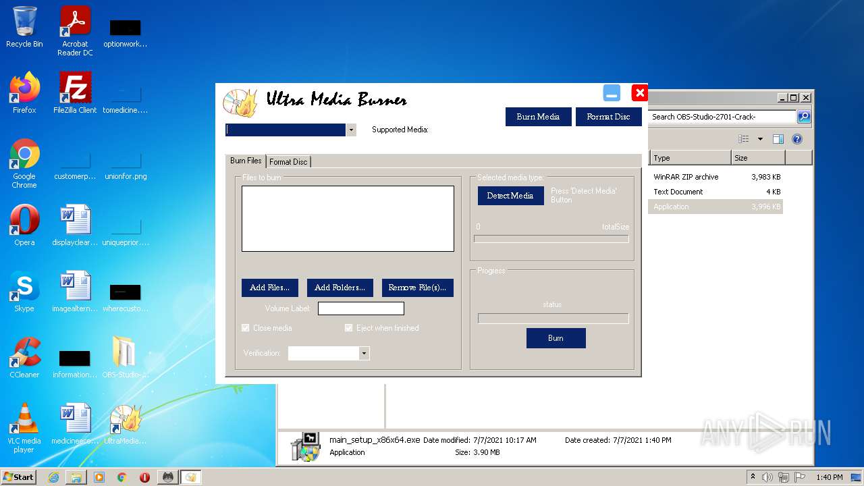Maximize the Explorer window
Viewport: 864px width, 486px height.
(794, 98)
